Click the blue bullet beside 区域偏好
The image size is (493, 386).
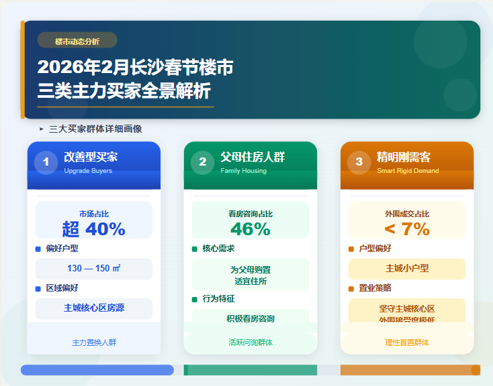click(38, 289)
